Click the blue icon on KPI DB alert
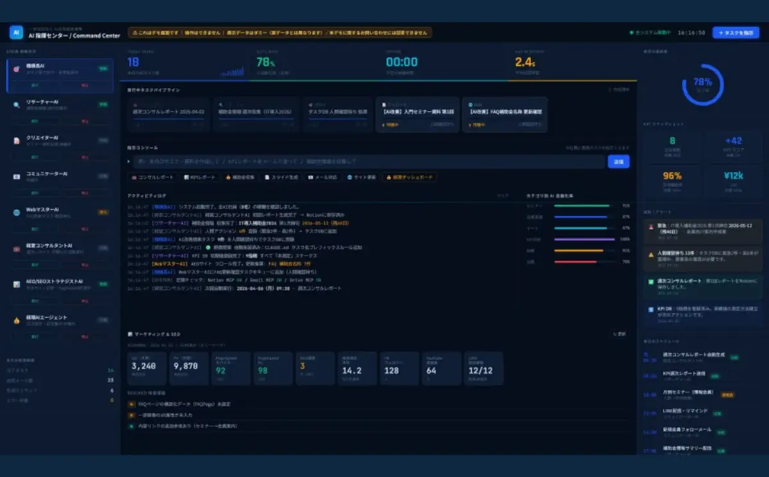The image size is (769, 477). pos(650,309)
